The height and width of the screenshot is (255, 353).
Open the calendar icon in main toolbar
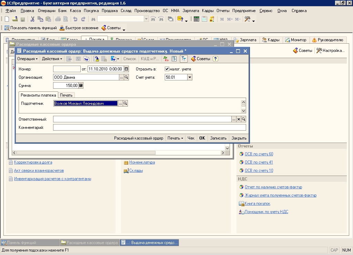tap(204, 19)
